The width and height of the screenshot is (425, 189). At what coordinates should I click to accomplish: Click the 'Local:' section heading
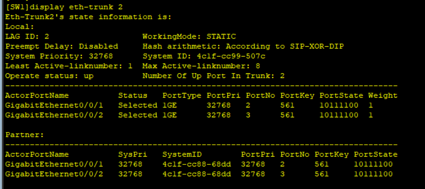[20, 27]
